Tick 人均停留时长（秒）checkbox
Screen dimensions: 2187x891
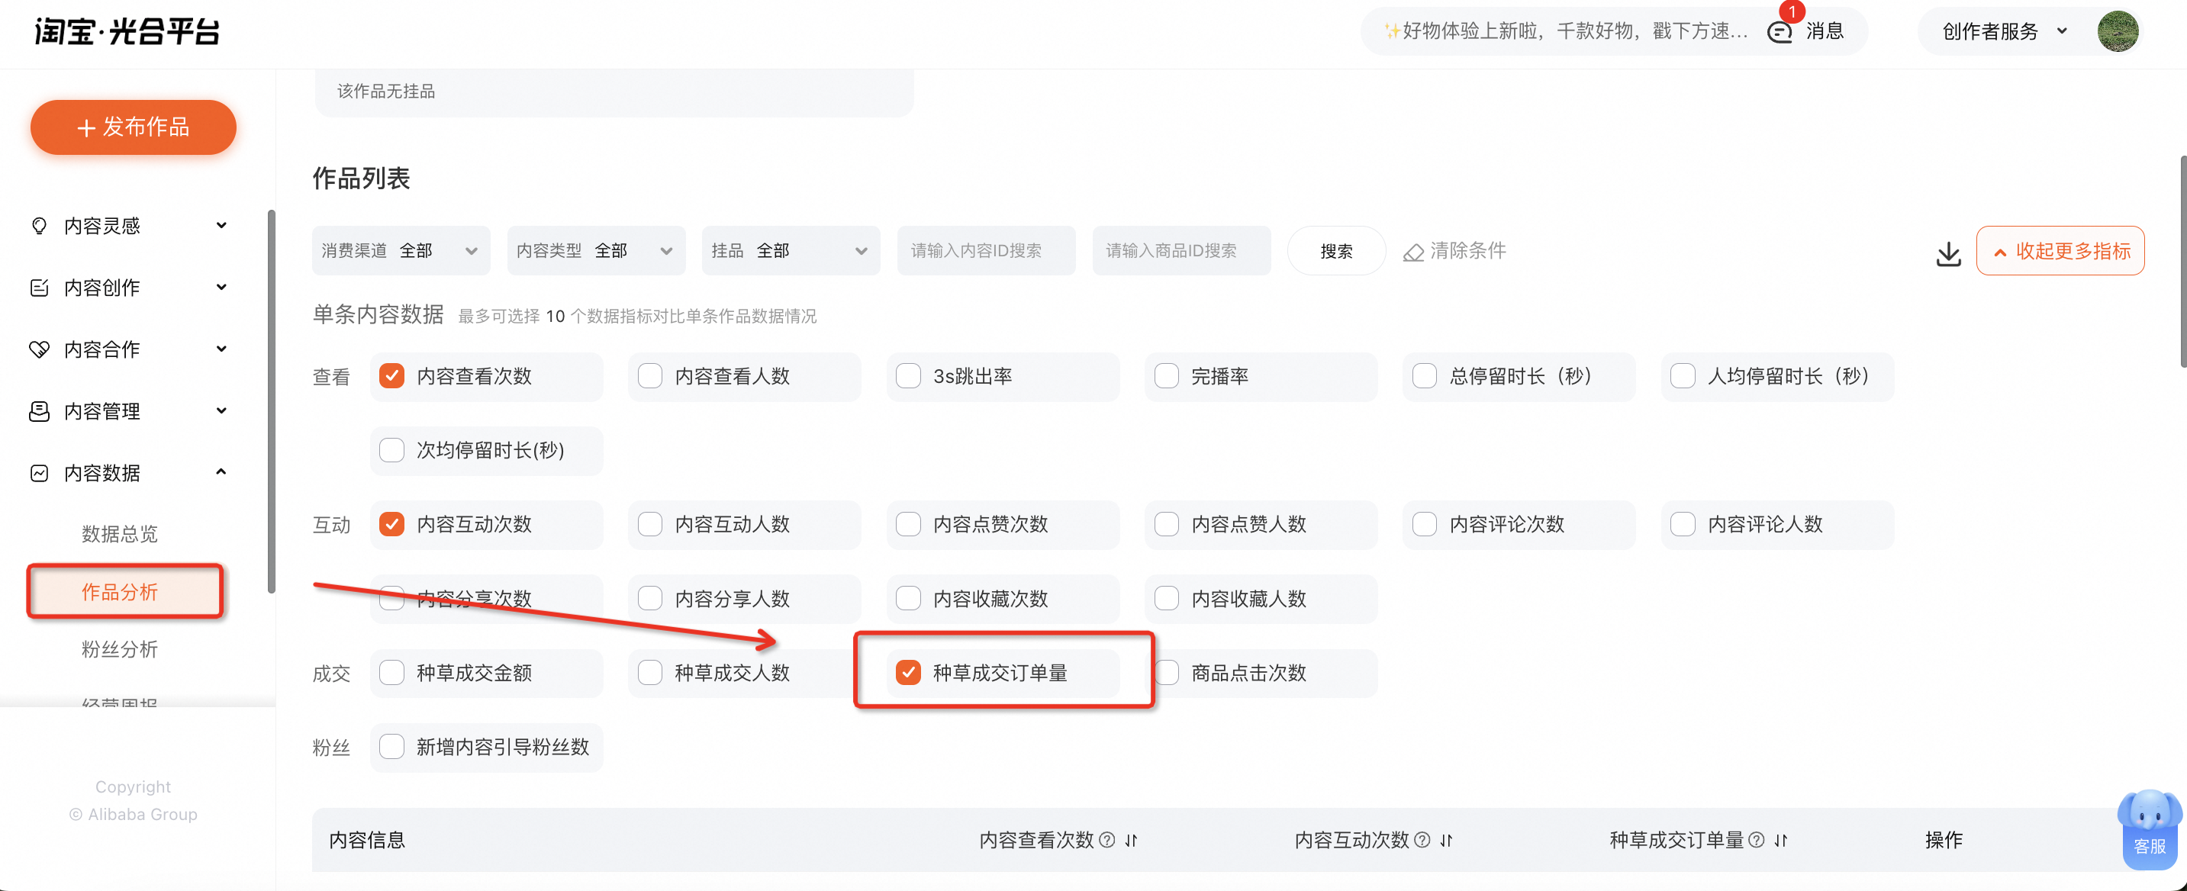pyautogui.click(x=1683, y=376)
